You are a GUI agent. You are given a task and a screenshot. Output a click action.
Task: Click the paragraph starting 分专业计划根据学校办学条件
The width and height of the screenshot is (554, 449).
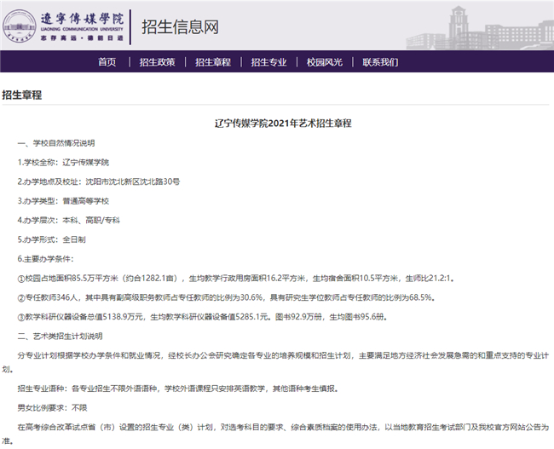pos(275,362)
